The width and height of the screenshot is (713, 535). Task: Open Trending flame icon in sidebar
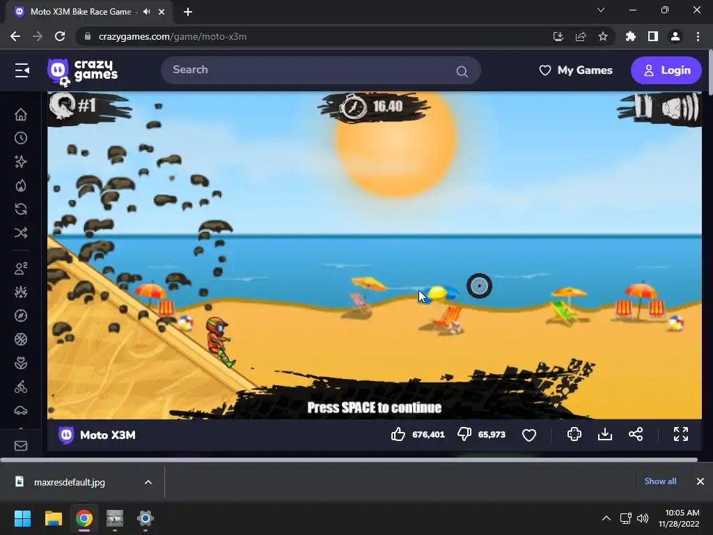tap(21, 185)
